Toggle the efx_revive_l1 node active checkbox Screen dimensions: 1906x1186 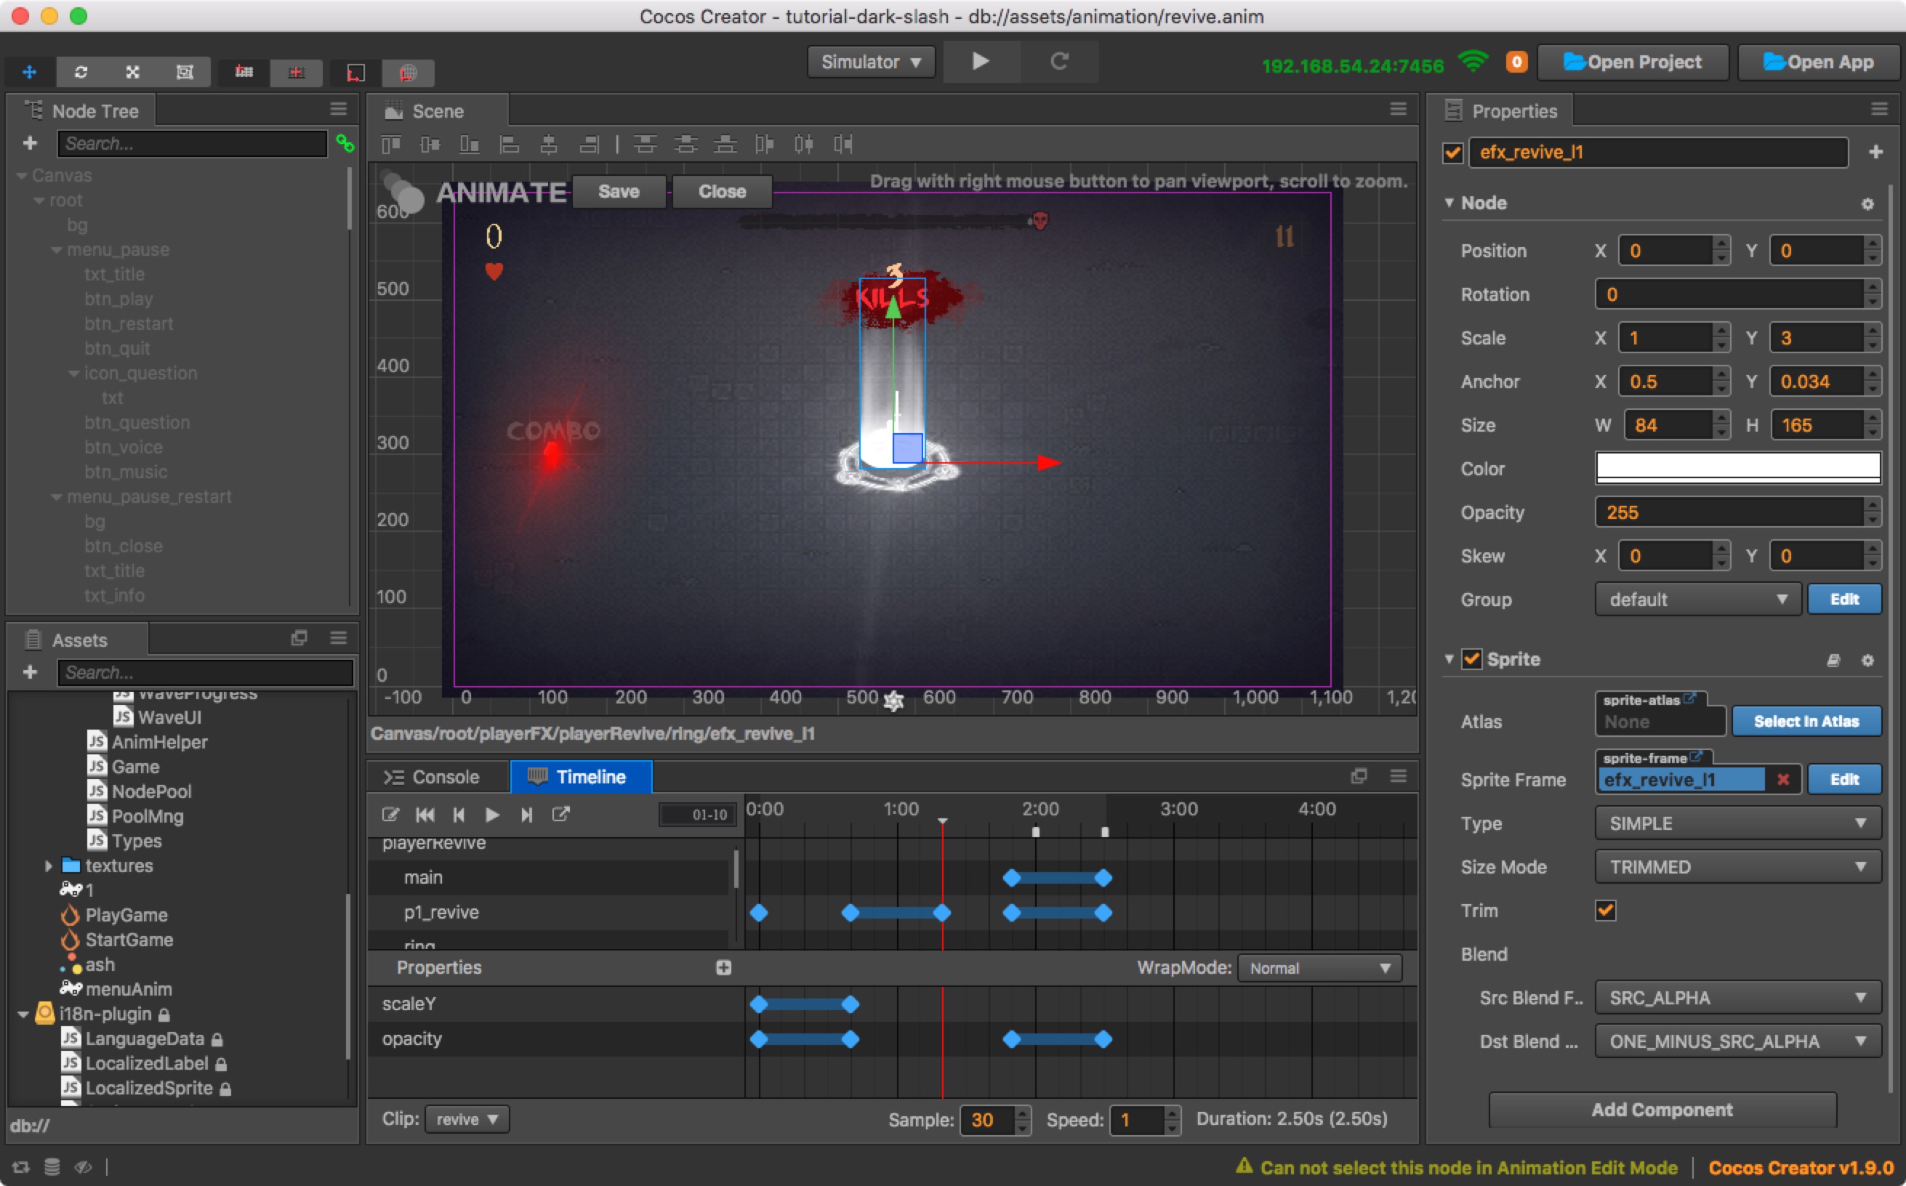1452,152
